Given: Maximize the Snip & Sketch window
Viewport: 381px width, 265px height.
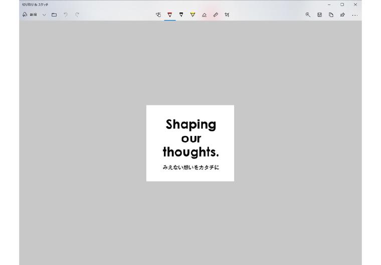Looking at the screenshot, I should click(x=342, y=4).
